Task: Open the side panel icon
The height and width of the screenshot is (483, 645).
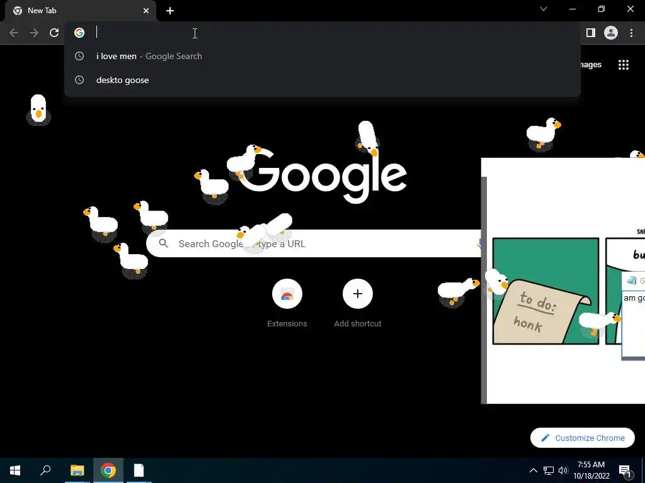Action: pos(591,33)
